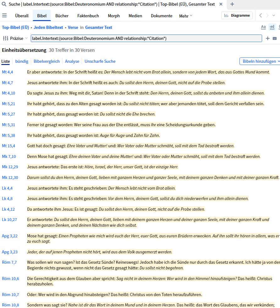Open verse reference Mk 12,29
The height and width of the screenshot is (308, 280).
tap(10, 167)
